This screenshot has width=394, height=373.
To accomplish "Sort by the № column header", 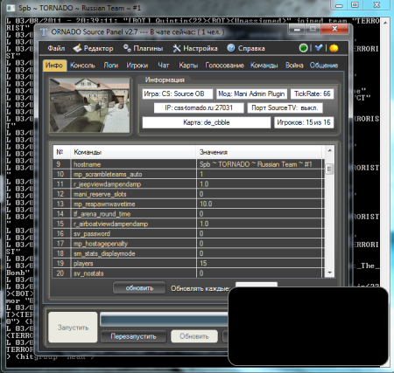I will click(x=62, y=152).
